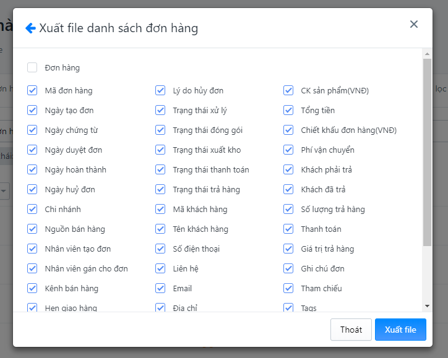Uncheck Khách phải trả checkbox

[x=288, y=169]
